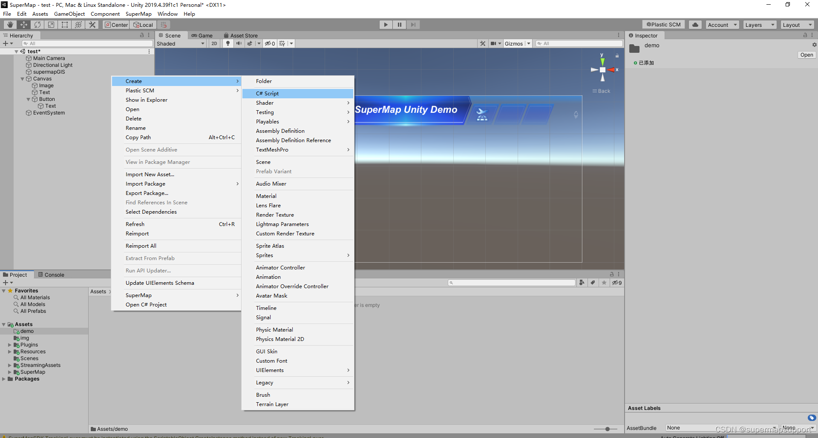
Task: Search by type in Project panel
Action: (x=582, y=283)
